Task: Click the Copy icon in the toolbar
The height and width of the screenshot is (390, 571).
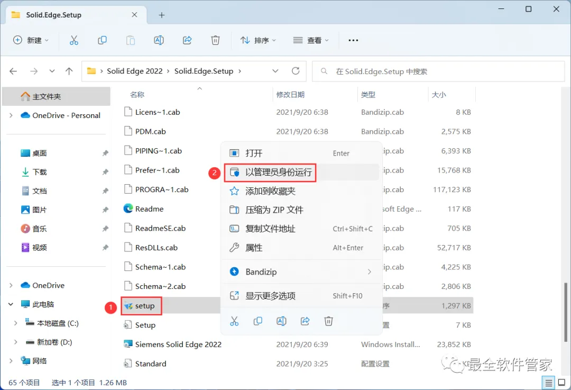Action: point(103,40)
